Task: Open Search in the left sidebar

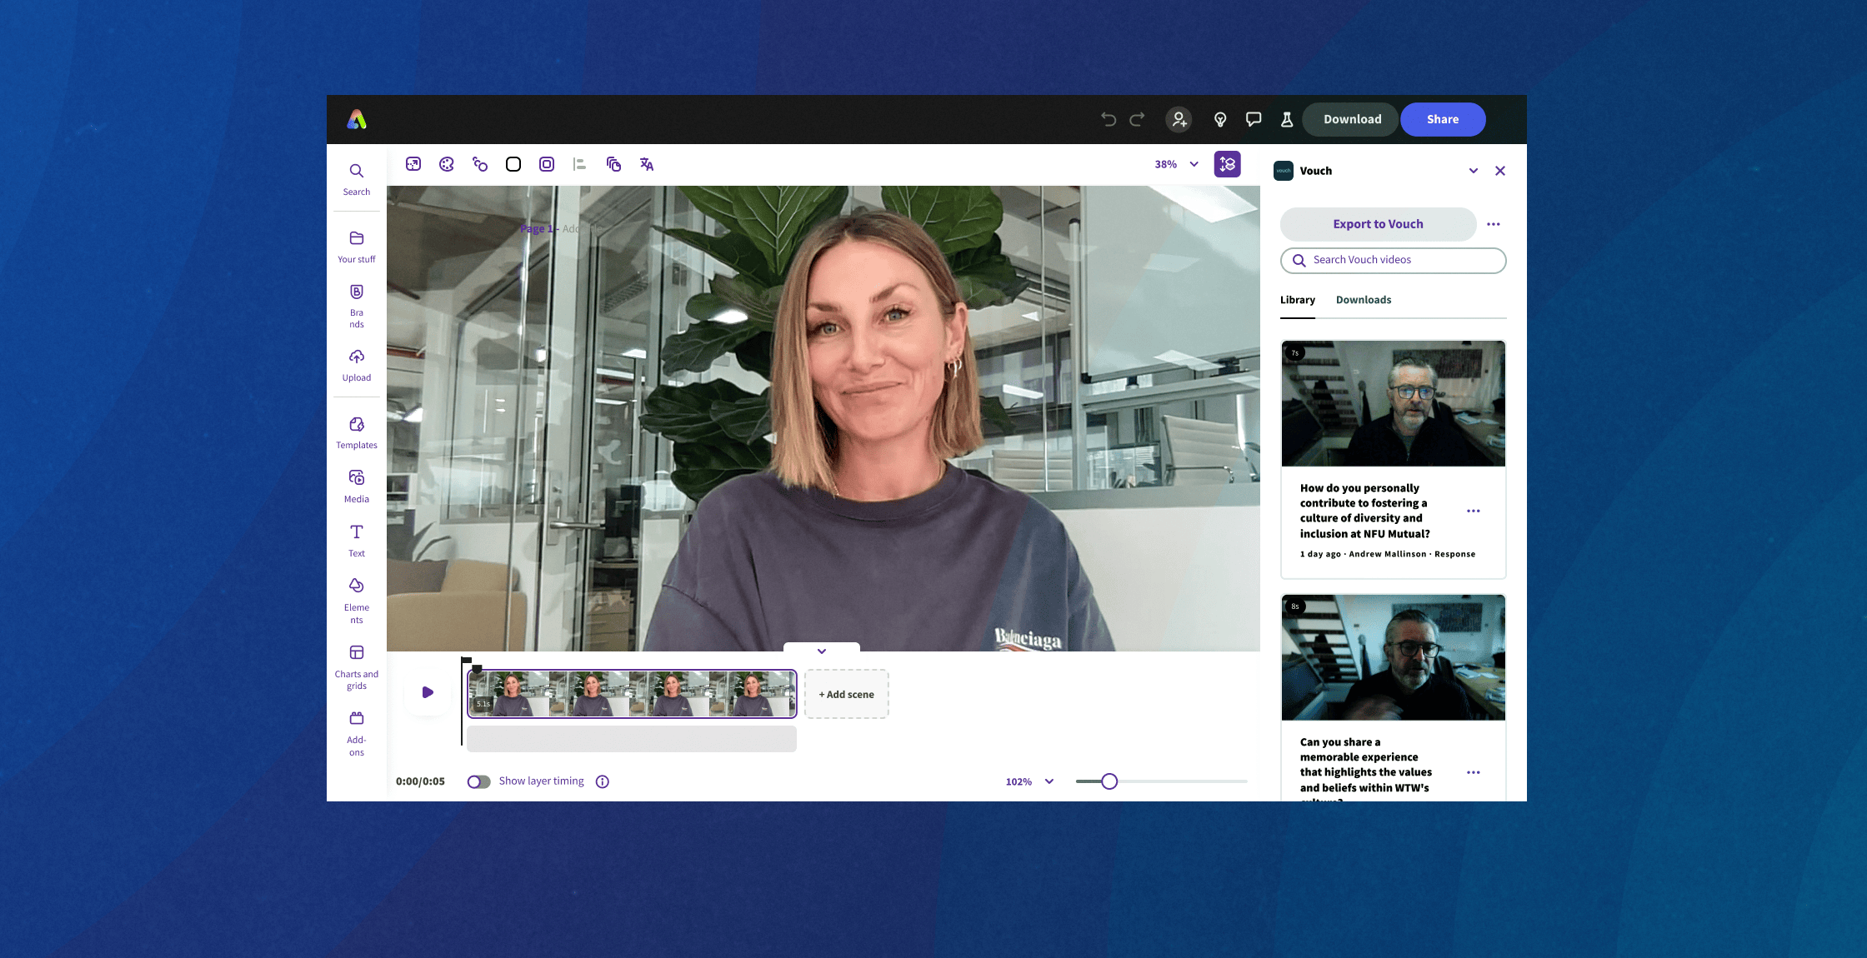Action: click(x=357, y=179)
